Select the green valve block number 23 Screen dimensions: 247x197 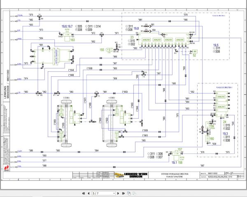(x=132, y=37)
